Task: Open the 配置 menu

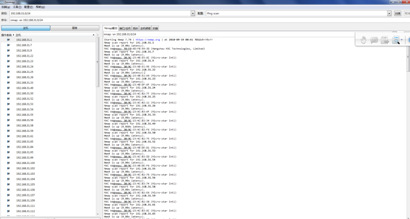Action: pyautogui.click(x=29, y=7)
